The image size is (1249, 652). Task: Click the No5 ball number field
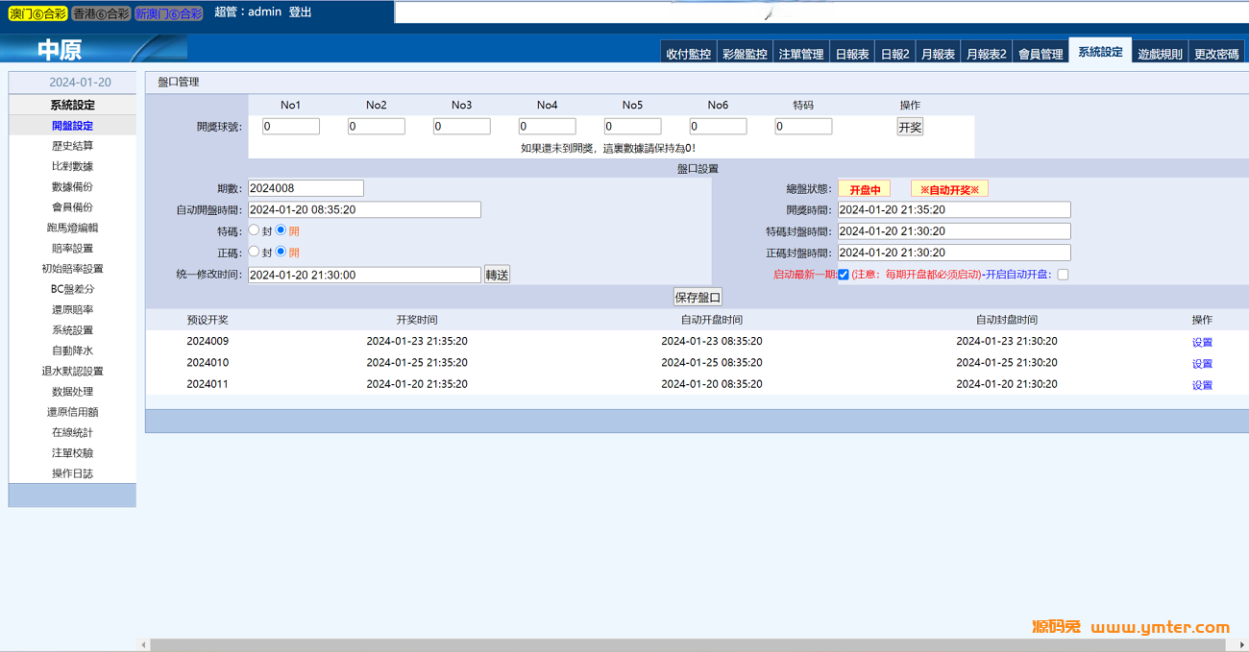coord(633,127)
